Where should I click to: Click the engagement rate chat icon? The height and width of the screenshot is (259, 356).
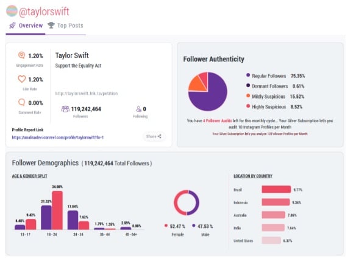pyautogui.click(x=21, y=55)
